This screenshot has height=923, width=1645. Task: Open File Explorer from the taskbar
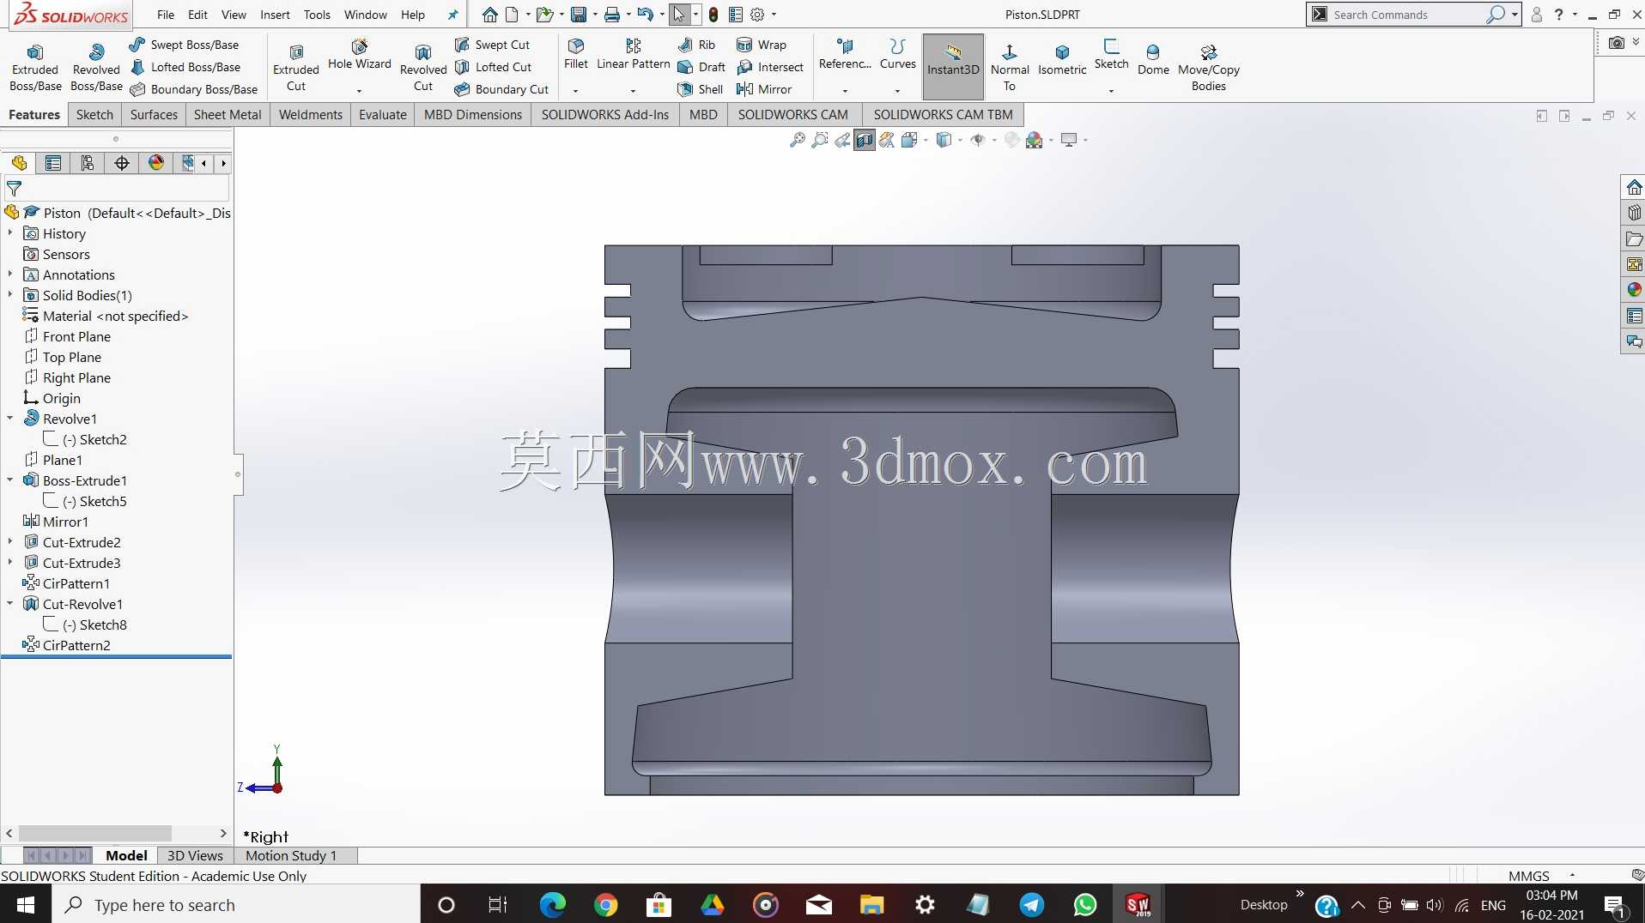[871, 905]
